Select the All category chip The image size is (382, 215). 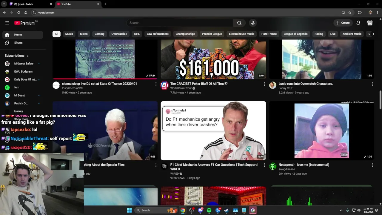pos(56,34)
